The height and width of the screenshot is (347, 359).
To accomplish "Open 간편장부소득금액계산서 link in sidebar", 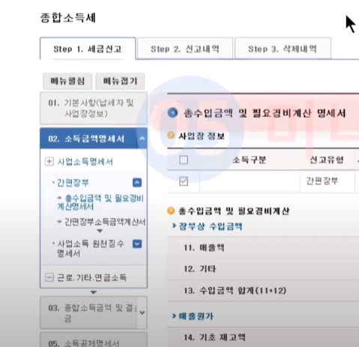I will 105,222.
